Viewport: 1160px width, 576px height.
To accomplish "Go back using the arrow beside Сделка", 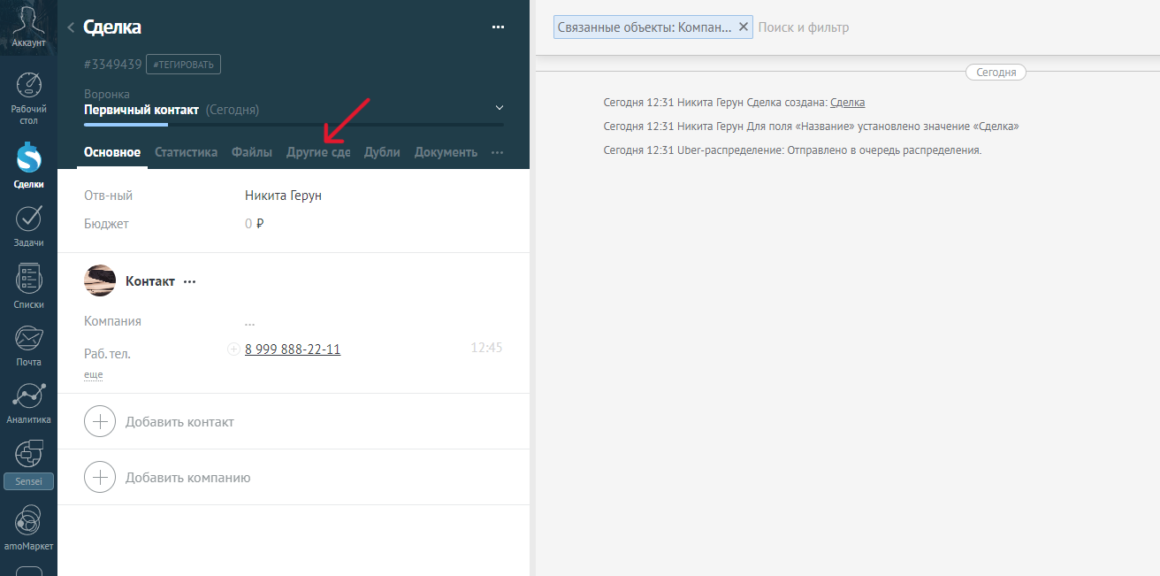I will point(71,27).
